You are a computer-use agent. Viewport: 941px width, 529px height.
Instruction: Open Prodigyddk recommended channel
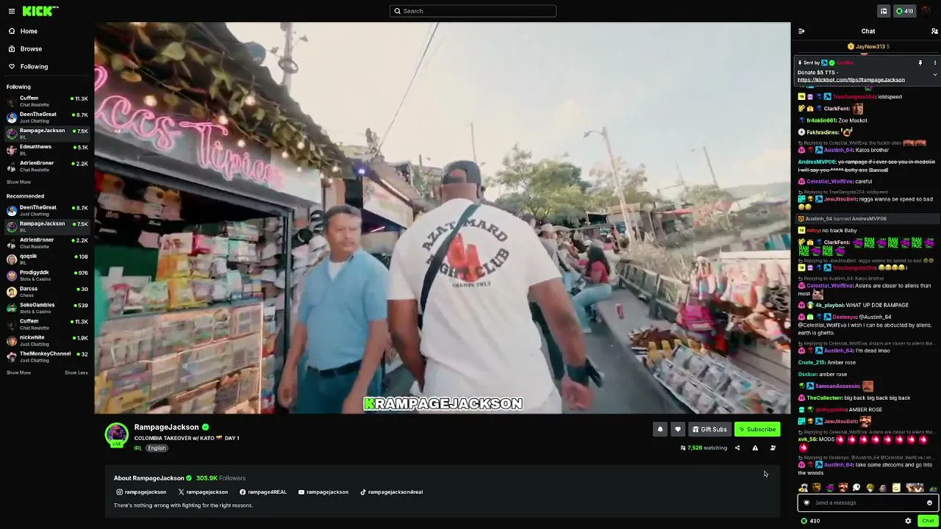(x=47, y=276)
